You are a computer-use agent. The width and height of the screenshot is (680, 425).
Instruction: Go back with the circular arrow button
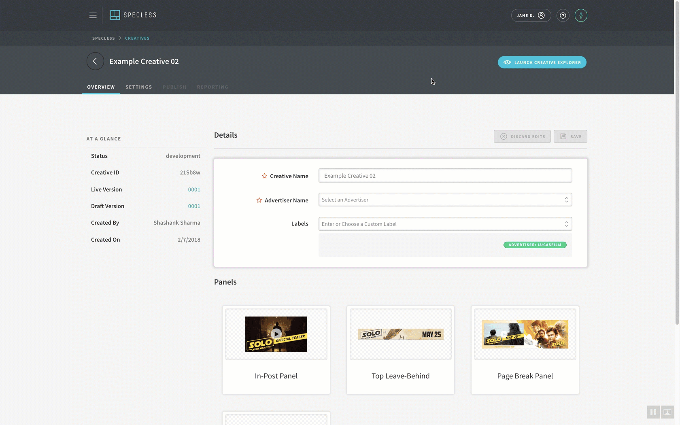point(95,61)
